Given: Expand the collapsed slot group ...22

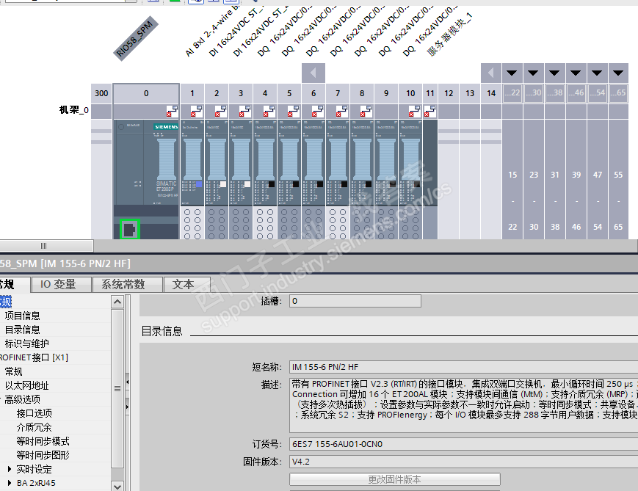Looking at the screenshot, I should [x=512, y=73].
